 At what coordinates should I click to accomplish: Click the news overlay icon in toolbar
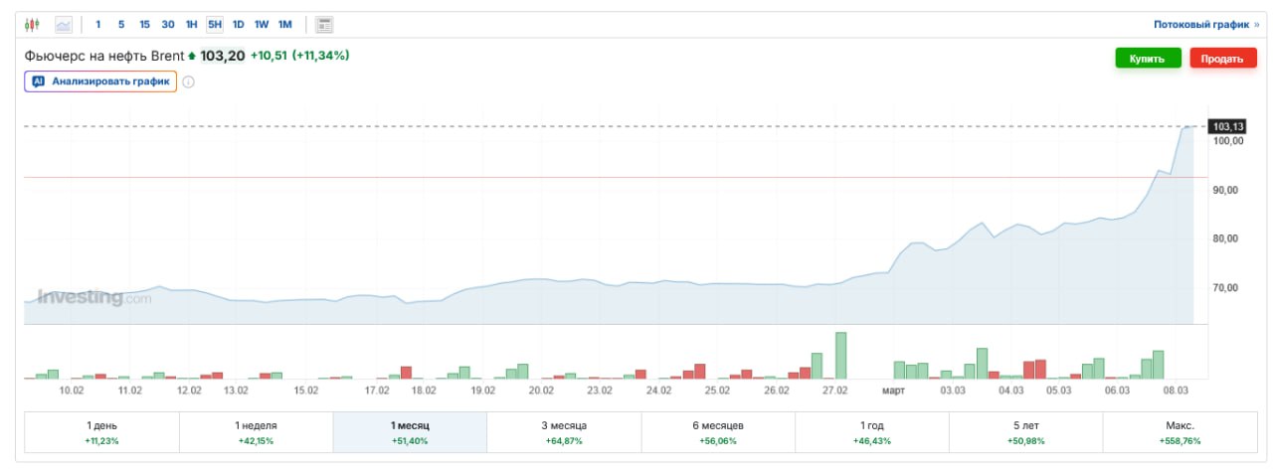(x=324, y=24)
